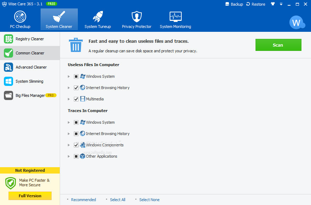Open PC Checkup radar icon
Image resolution: width=311 pixels, height=205 pixels.
click(20, 17)
